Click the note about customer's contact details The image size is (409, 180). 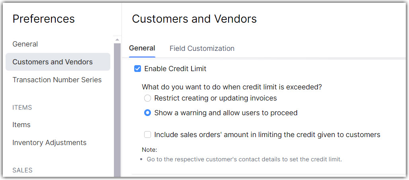pyautogui.click(x=244, y=159)
